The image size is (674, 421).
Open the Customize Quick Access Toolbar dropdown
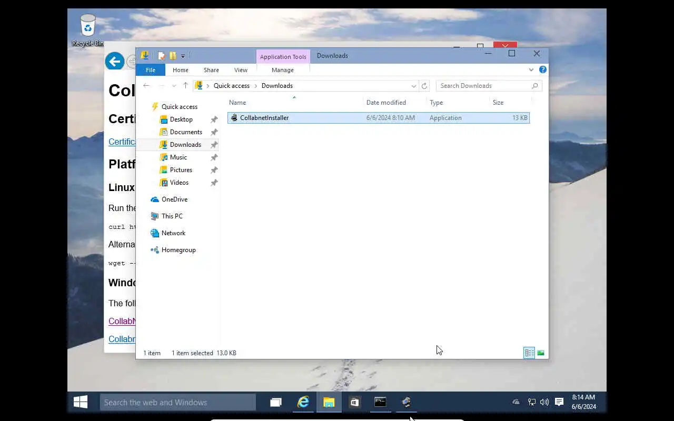tap(183, 56)
